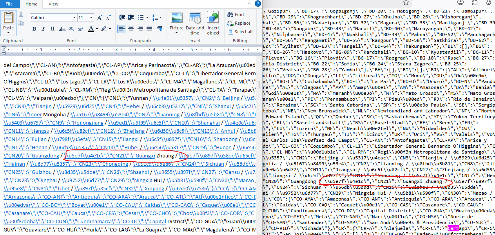
Task: Select Align text left
Action: coord(122,29)
